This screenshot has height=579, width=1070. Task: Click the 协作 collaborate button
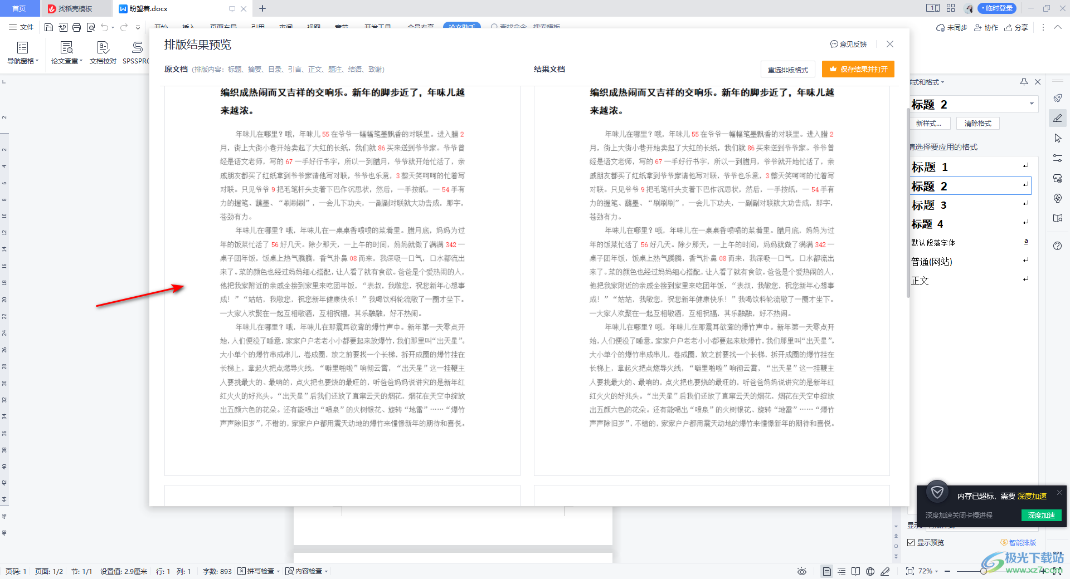pyautogui.click(x=986, y=27)
